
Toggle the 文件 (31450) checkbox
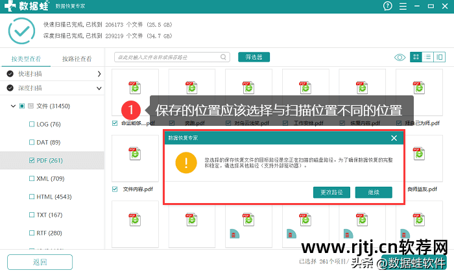(22, 106)
